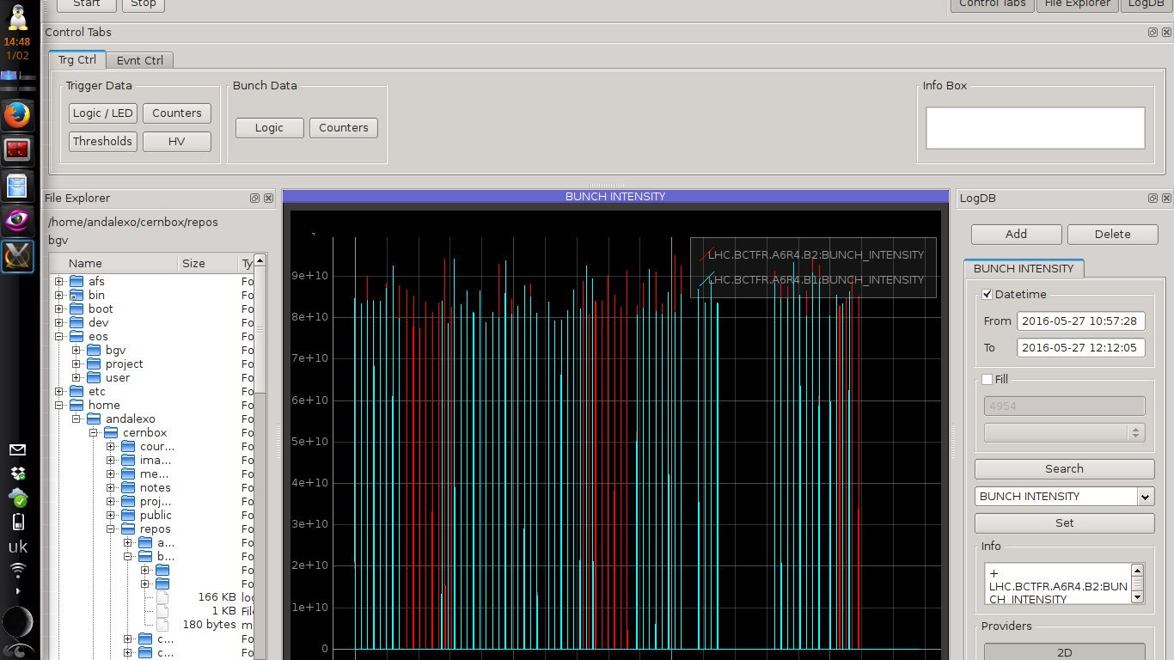Enable the Fill checkbox
Screen dimensions: 1174x660
(x=987, y=379)
